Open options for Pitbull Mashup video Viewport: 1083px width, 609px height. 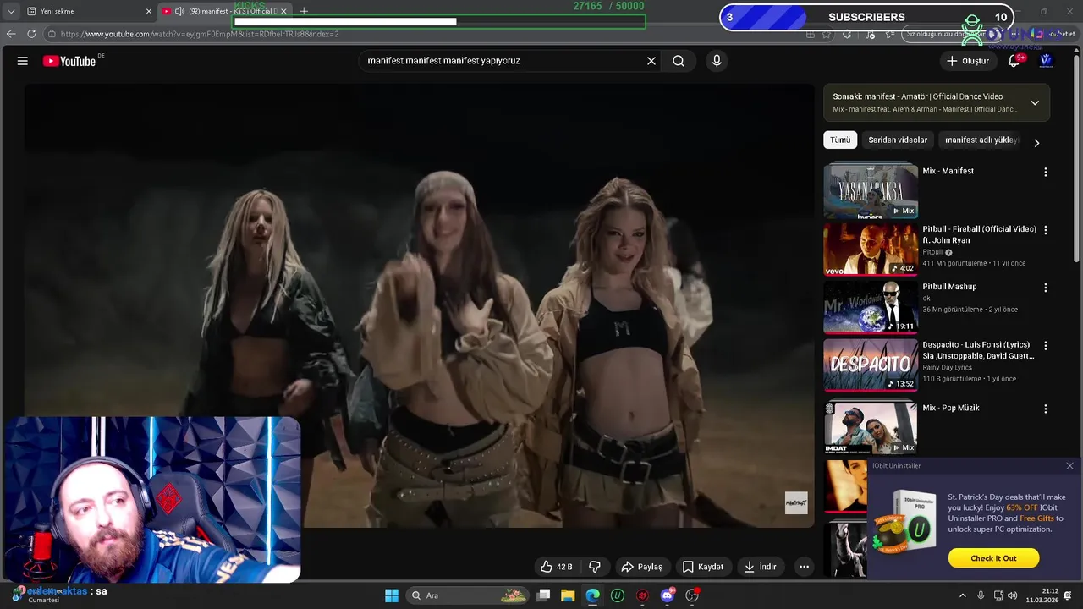pyautogui.click(x=1046, y=288)
